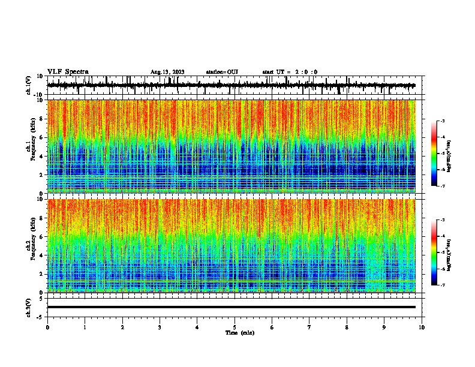Click the '8' kHz tick of ch.2 spectrogram
This screenshot has width=475, height=367.
point(41,218)
